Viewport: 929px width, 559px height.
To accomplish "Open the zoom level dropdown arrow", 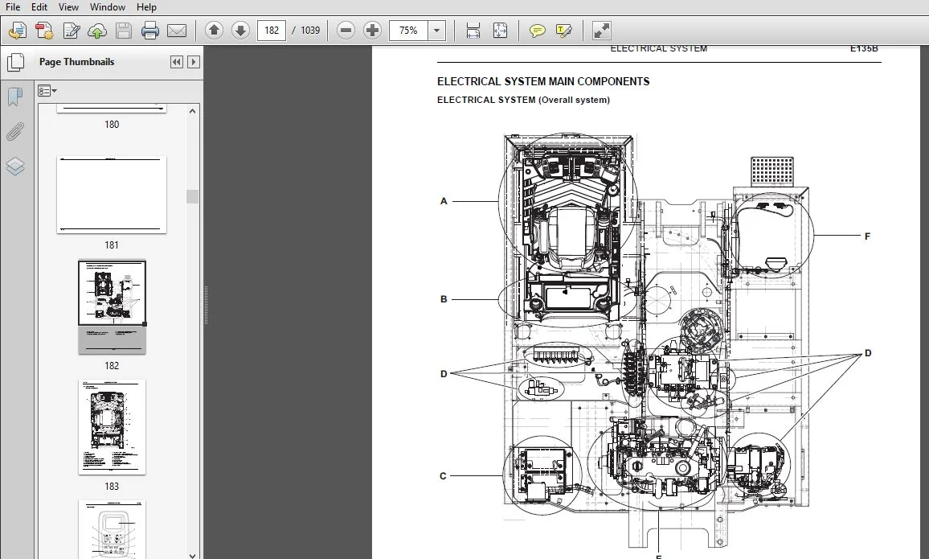I will click(x=436, y=31).
